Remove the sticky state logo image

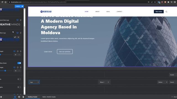19,37
